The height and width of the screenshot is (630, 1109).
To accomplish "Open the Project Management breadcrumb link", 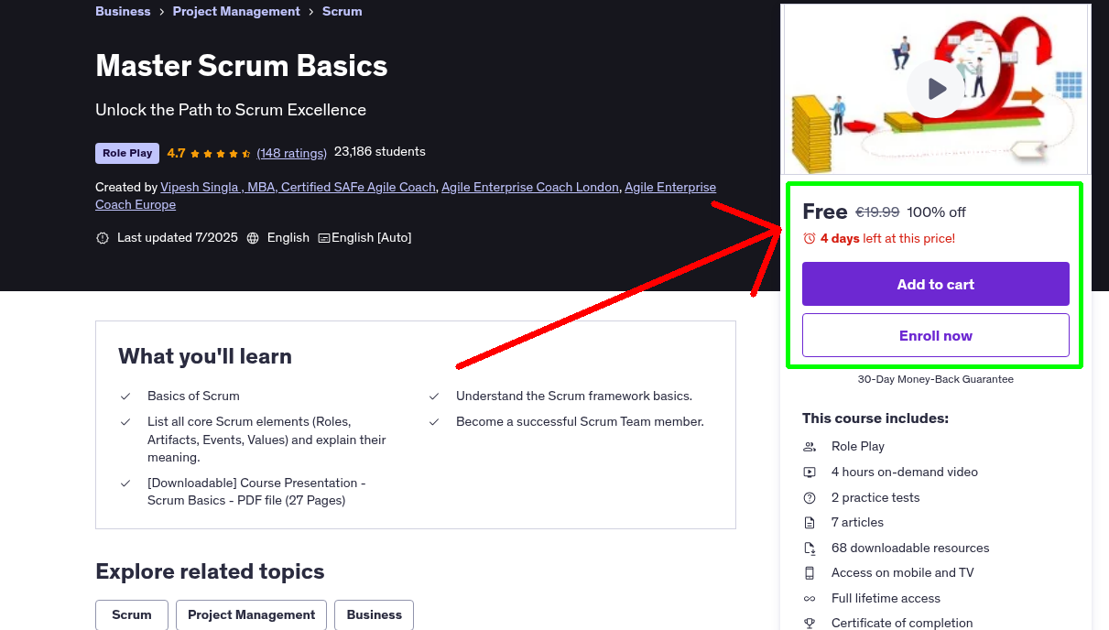I will tap(236, 12).
